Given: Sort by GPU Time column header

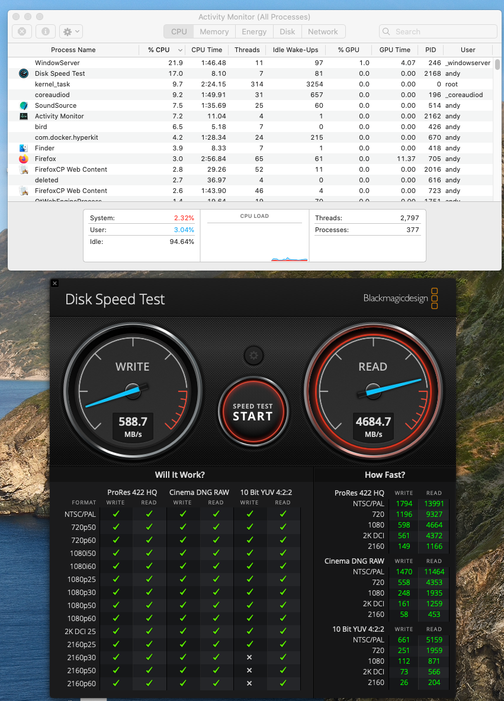Looking at the screenshot, I should pos(395,50).
